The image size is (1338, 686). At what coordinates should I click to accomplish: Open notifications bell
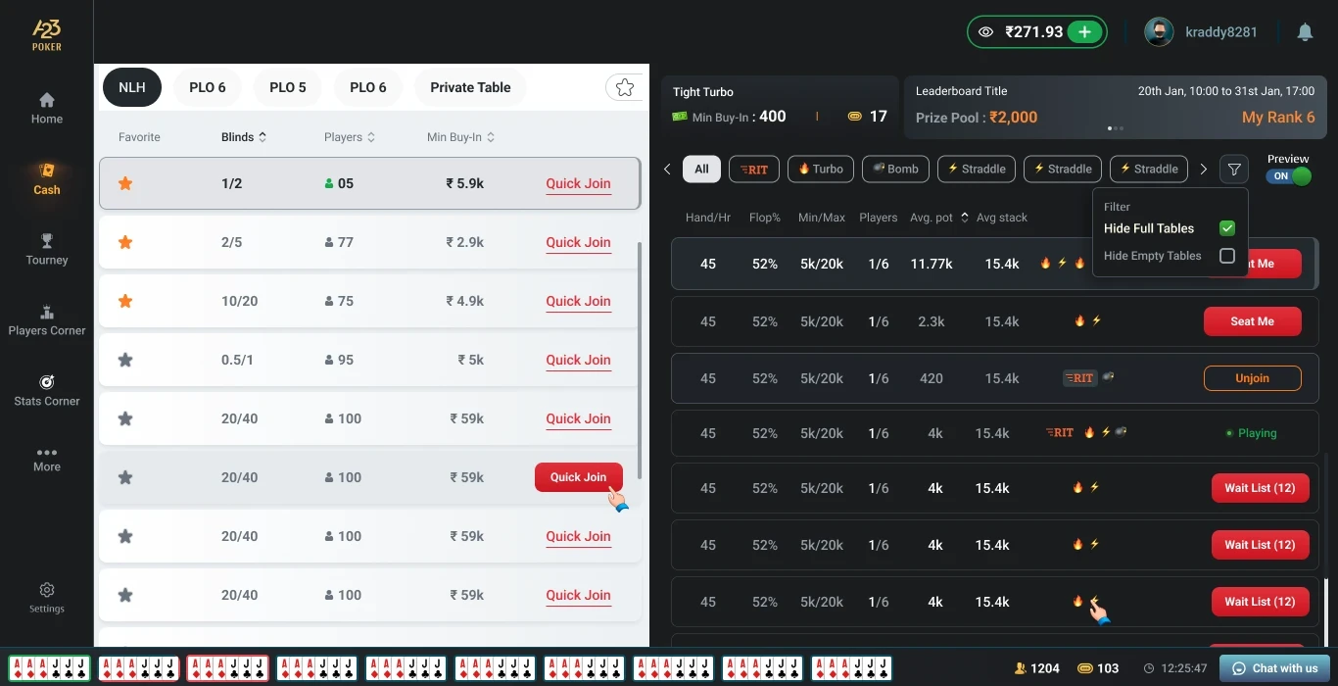[1305, 32]
